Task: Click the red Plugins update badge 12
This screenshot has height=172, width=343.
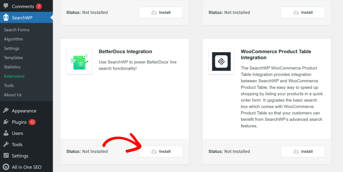Action: point(32,122)
